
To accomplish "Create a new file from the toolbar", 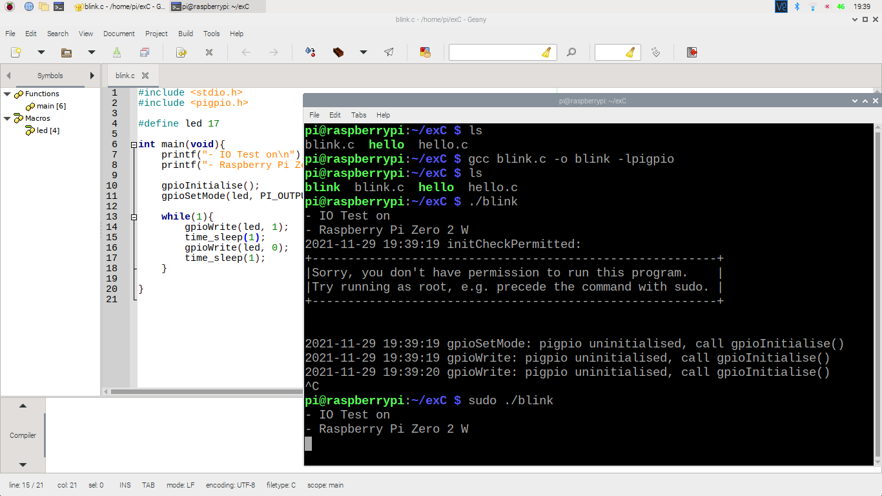I will [16, 52].
